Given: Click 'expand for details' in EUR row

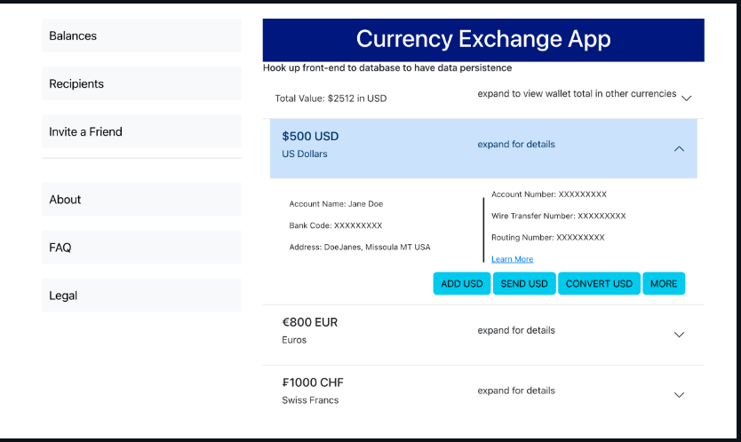Looking at the screenshot, I should (516, 330).
